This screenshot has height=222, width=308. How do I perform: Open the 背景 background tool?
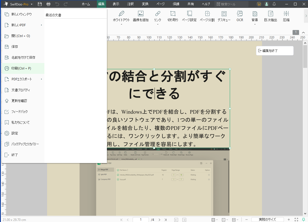coord(255,16)
